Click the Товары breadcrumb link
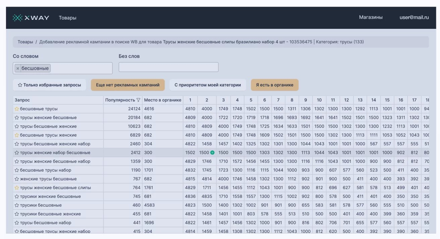The height and width of the screenshot is (239, 440). (x=25, y=42)
